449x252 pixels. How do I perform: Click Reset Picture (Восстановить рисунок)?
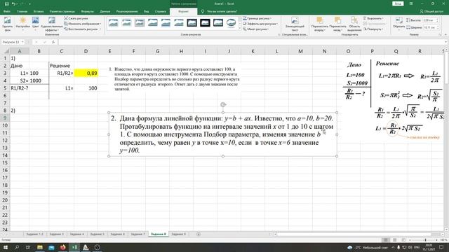(x=83, y=29)
